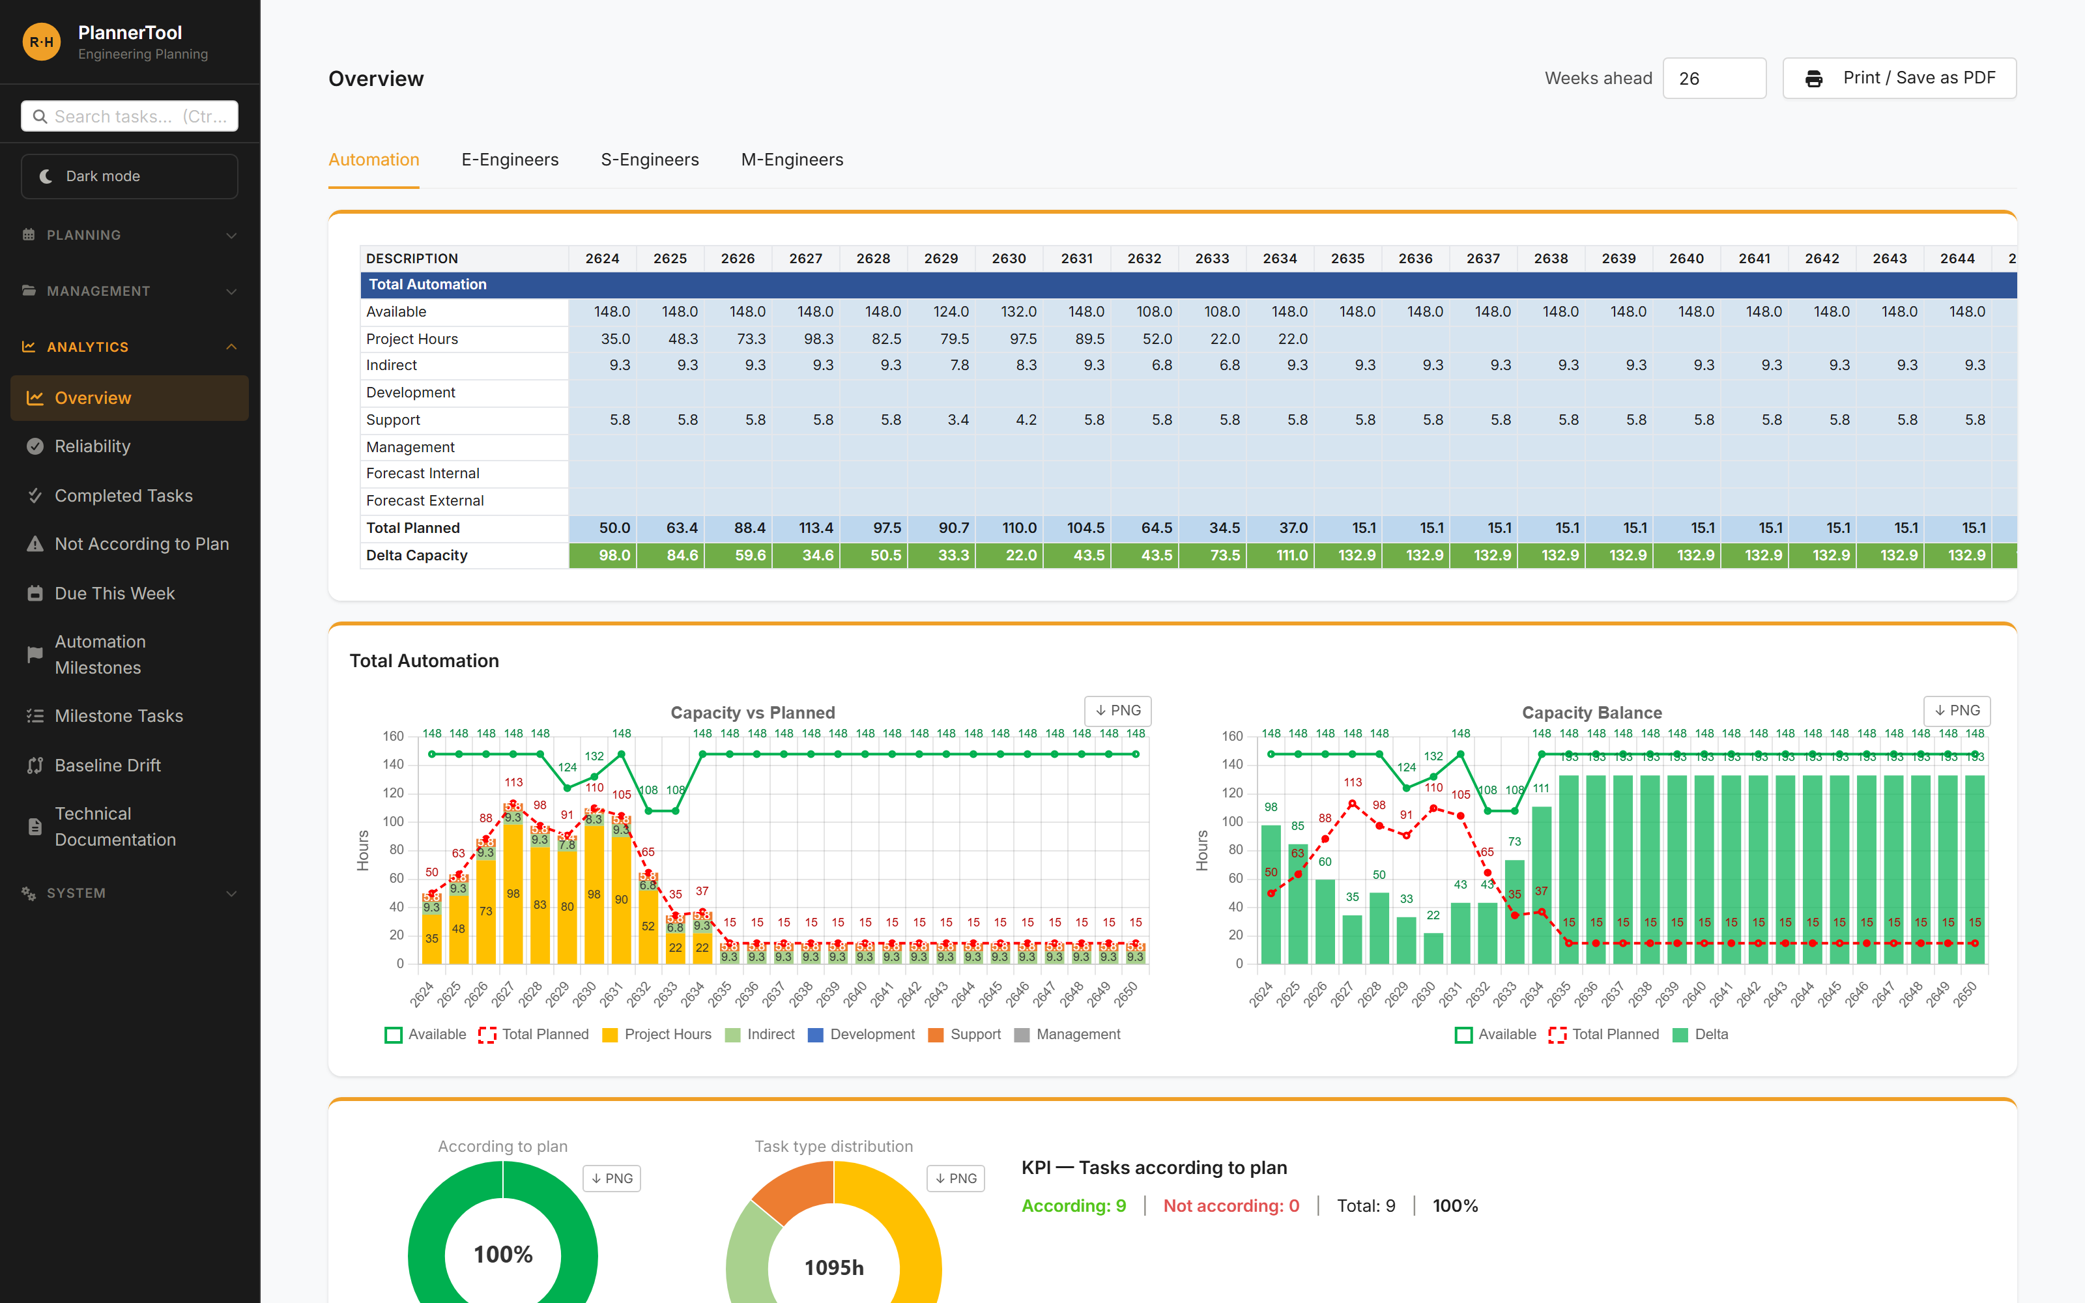Toggle Available series in Capacity vs Planned legend

[425, 1034]
